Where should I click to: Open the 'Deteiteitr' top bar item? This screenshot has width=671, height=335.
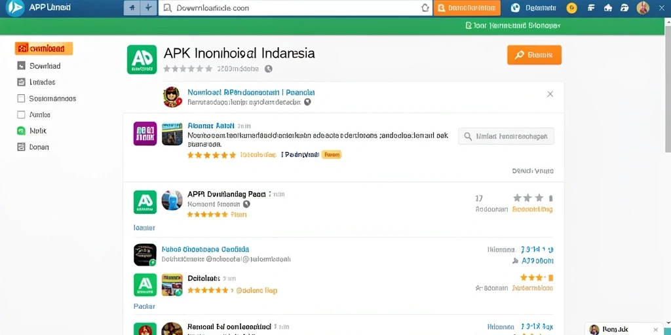click(x=541, y=8)
